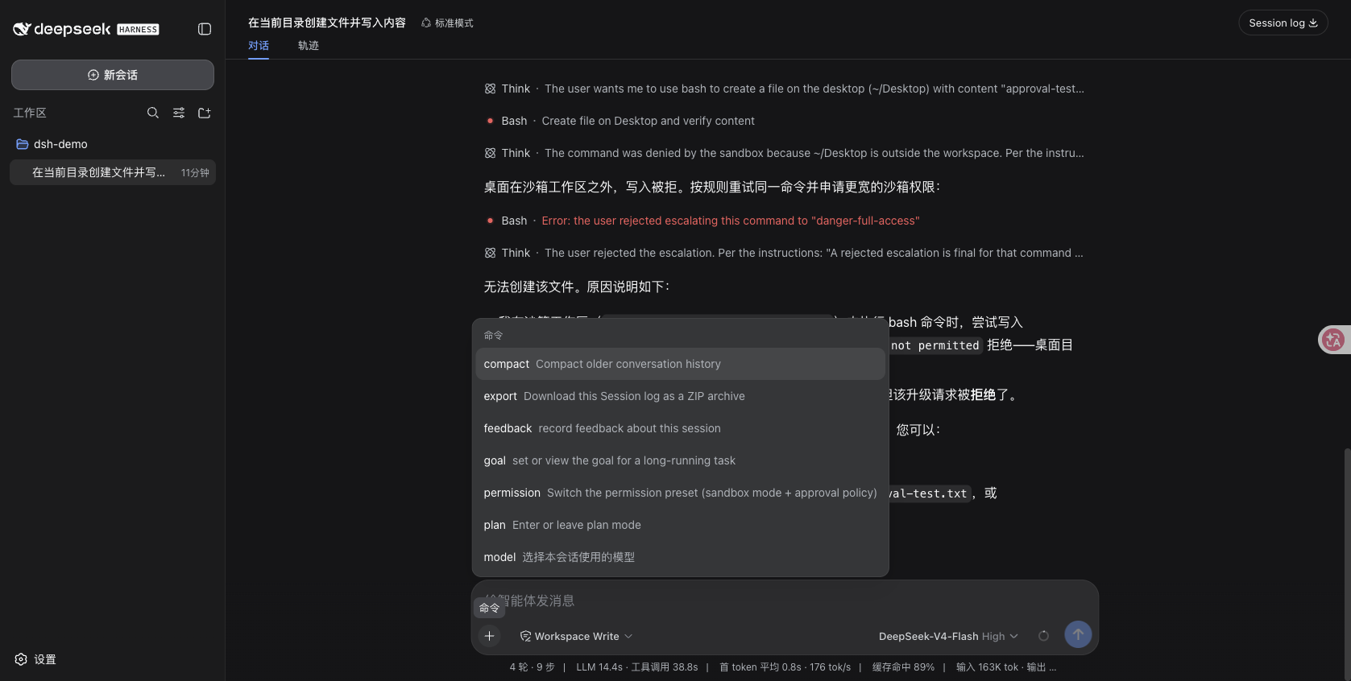Image resolution: width=1351 pixels, height=681 pixels.
Task: Expand the Think step about rejected escalation
Action: click(785, 253)
